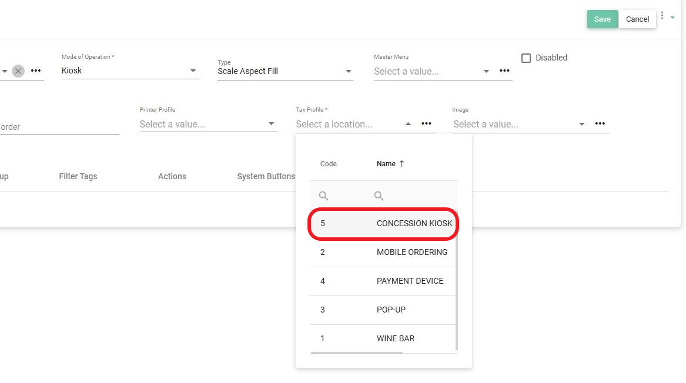Image resolution: width=686 pixels, height=383 pixels.
Task: Click the search icon under Name column
Action: [379, 196]
